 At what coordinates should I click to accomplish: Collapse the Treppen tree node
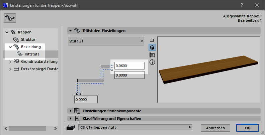(x=7, y=32)
